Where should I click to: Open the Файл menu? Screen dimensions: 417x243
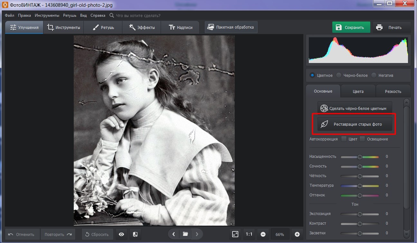tap(9, 15)
